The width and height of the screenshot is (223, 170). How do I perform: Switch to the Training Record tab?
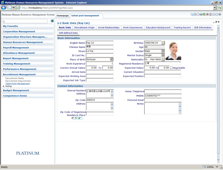coord(182,27)
